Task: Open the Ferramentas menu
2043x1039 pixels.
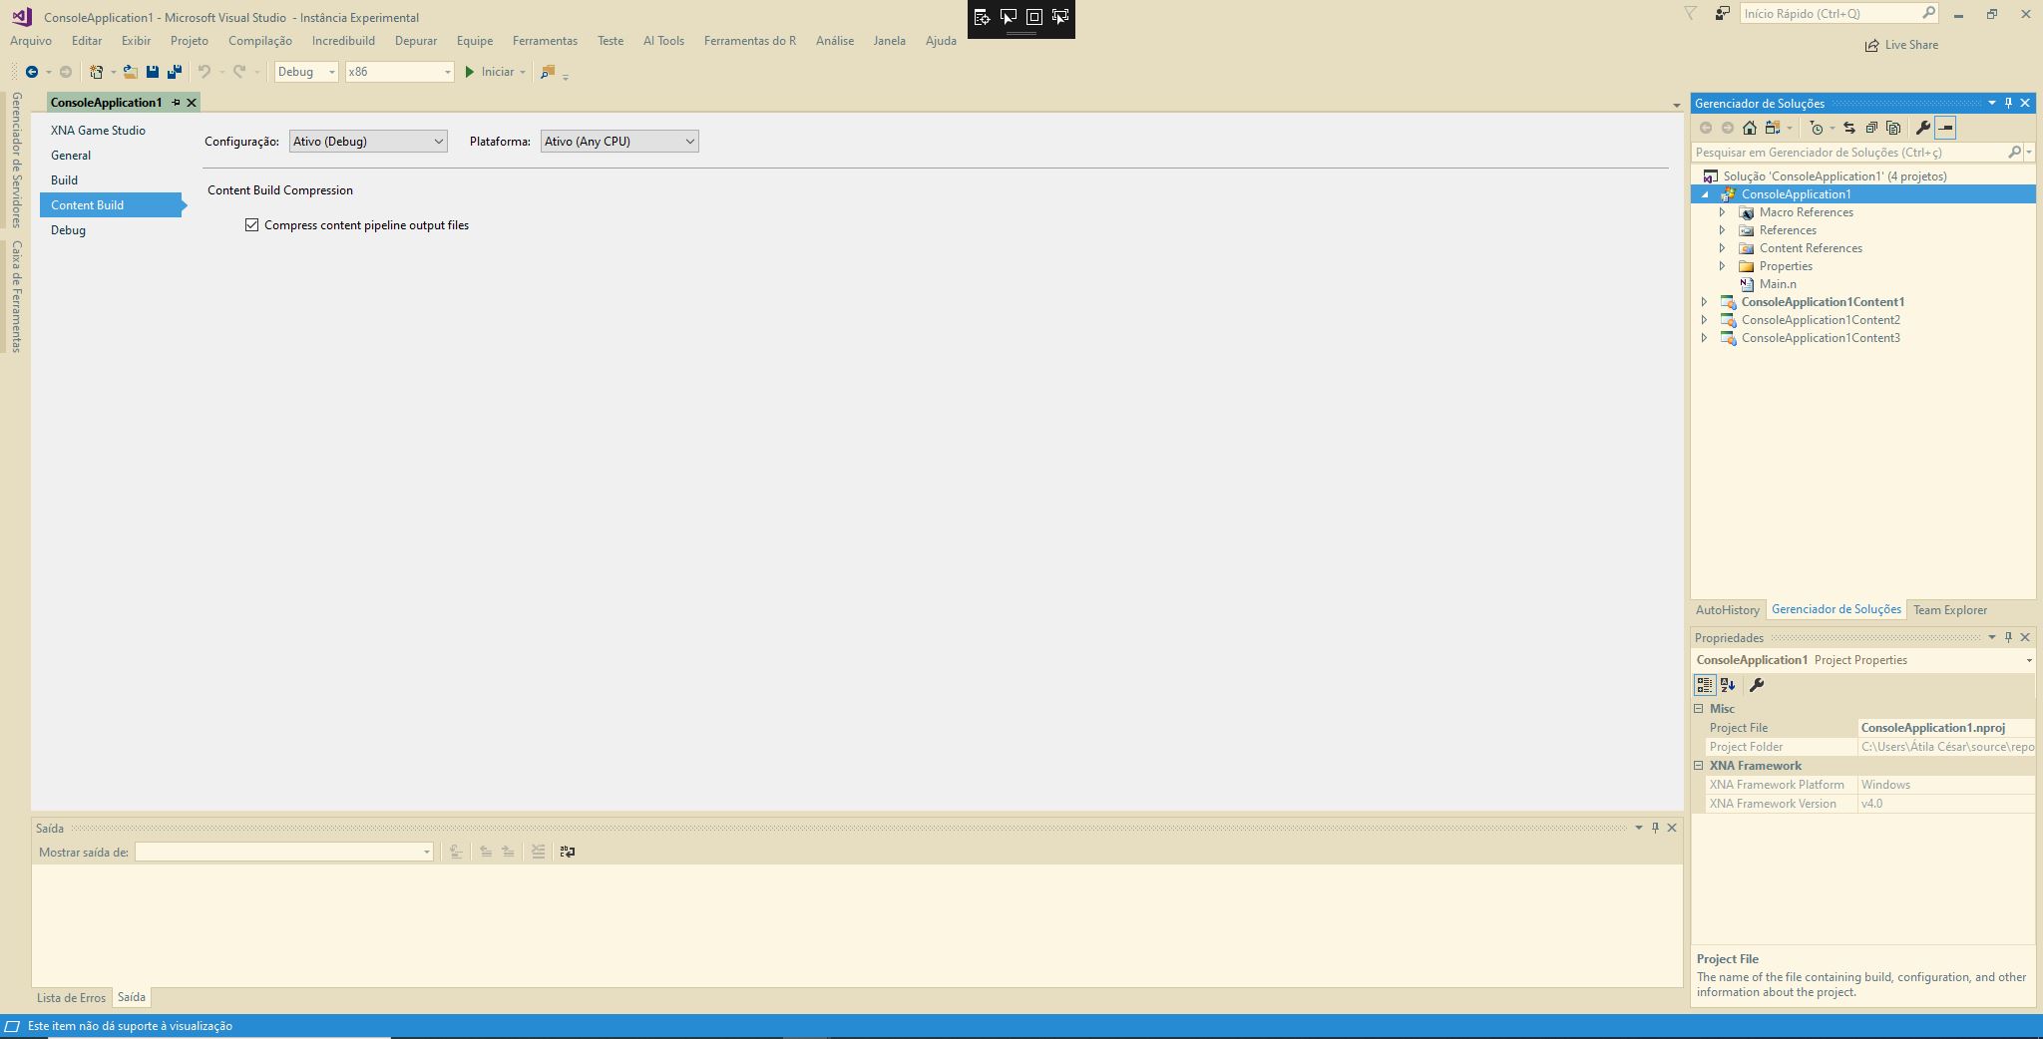Action: click(x=544, y=41)
